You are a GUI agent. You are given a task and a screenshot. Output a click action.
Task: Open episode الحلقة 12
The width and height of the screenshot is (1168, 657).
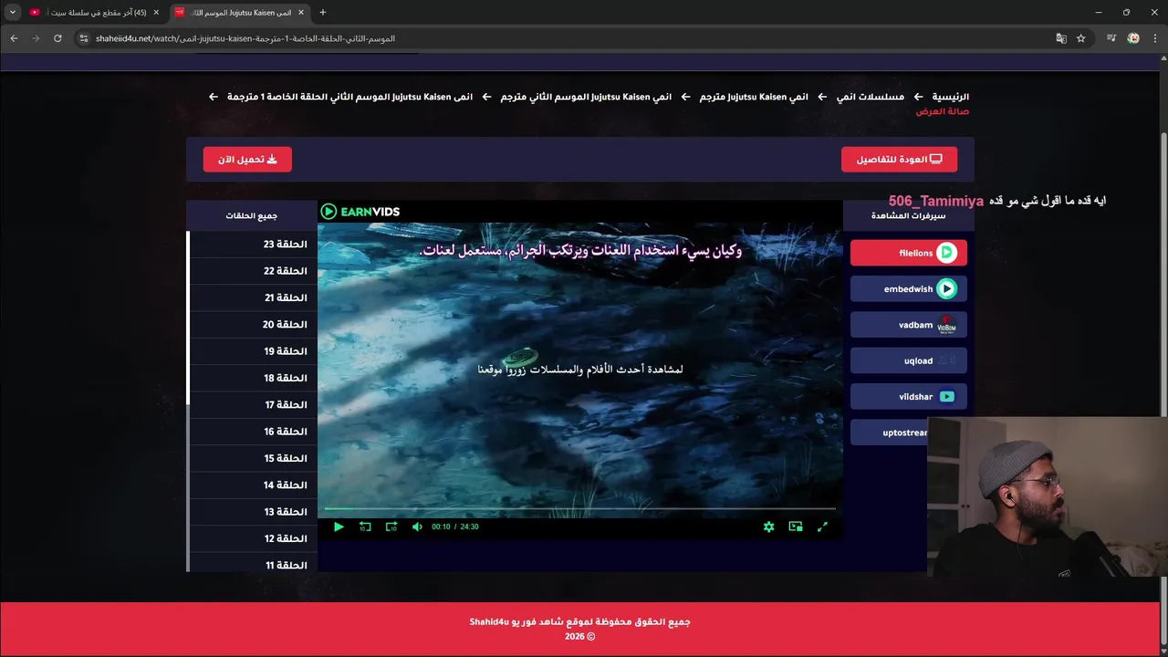click(x=252, y=538)
